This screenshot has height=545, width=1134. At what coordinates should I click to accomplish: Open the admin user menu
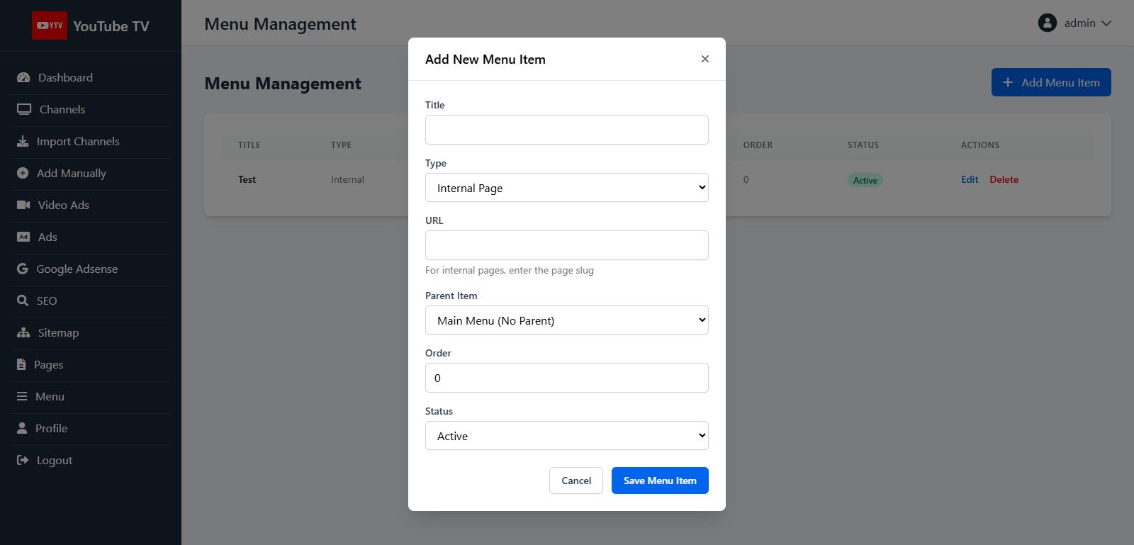[1074, 23]
